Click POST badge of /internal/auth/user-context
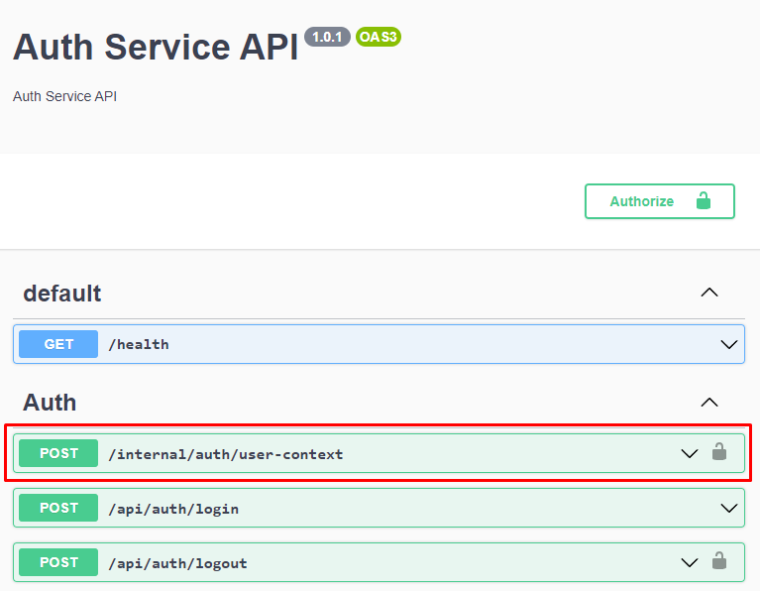Image resolution: width=760 pixels, height=591 pixels. click(58, 453)
